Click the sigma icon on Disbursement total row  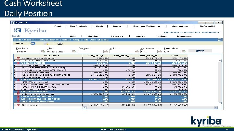pyautogui.click(x=18, y=92)
